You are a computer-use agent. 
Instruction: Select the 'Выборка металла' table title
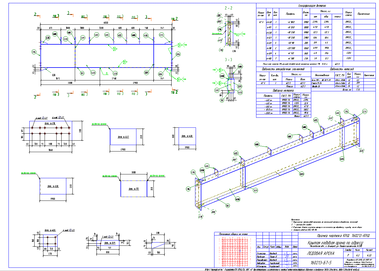point(283,91)
